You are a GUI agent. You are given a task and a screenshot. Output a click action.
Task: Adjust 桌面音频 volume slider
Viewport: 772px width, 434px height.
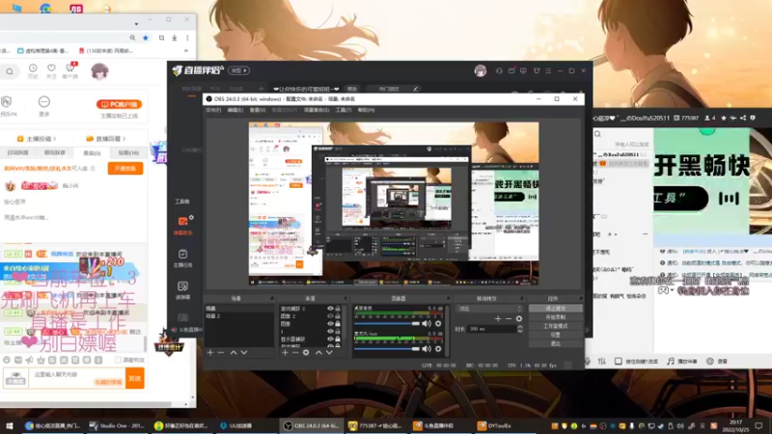(387, 324)
